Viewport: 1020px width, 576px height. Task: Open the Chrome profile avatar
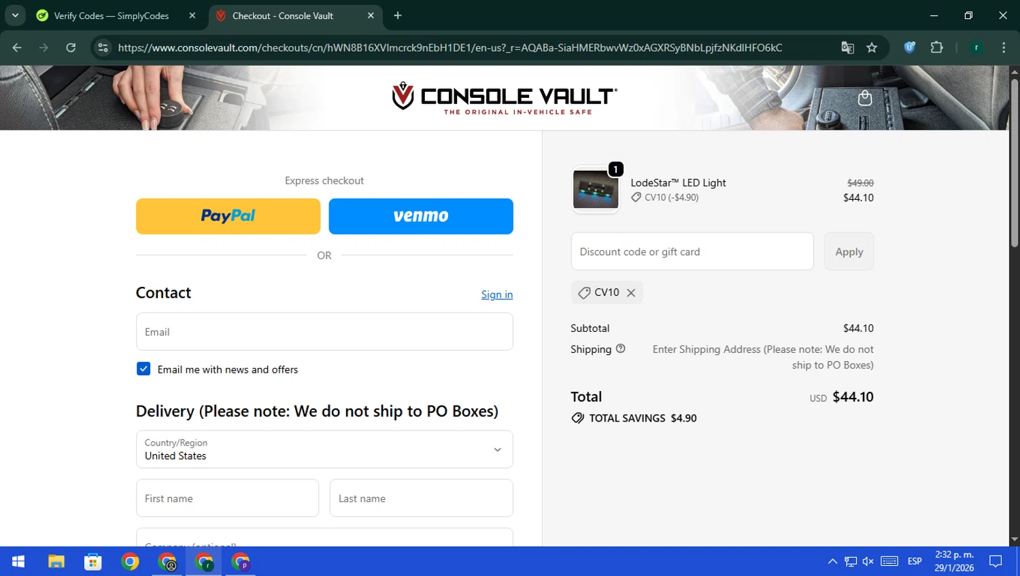(976, 48)
